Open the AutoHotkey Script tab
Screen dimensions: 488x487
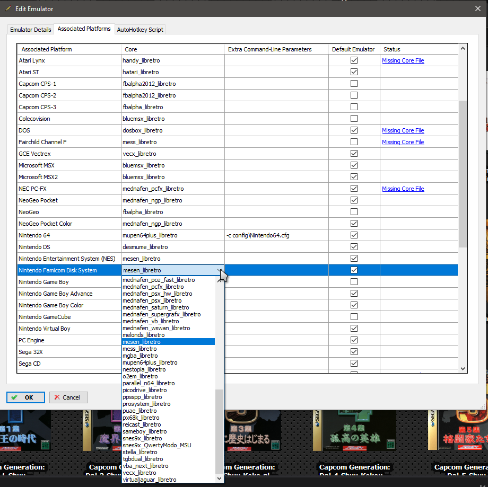pyautogui.click(x=140, y=30)
